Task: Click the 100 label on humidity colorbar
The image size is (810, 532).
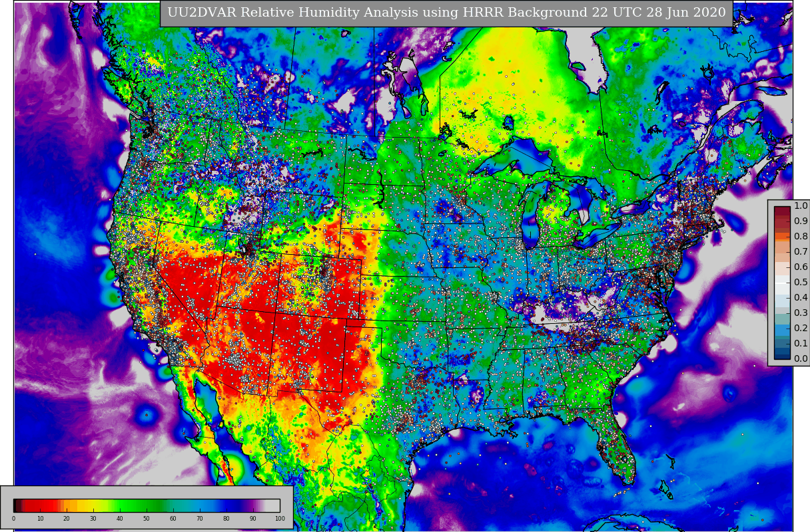Action: (280, 519)
